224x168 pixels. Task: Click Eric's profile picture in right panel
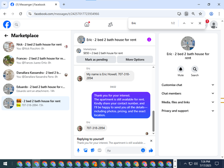(188, 43)
